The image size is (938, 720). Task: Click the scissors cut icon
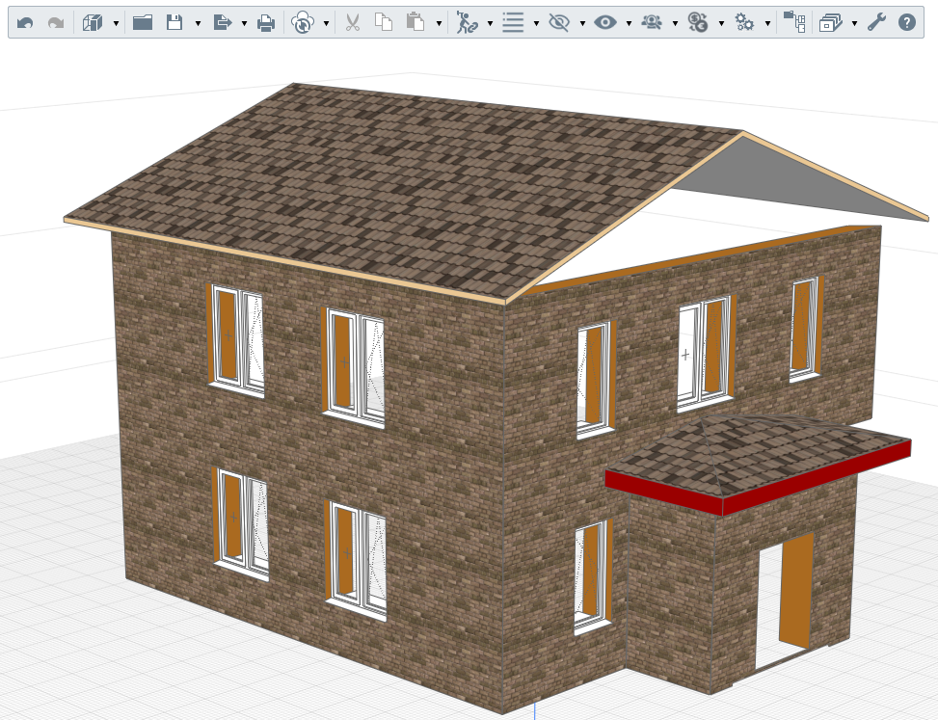coord(352,23)
